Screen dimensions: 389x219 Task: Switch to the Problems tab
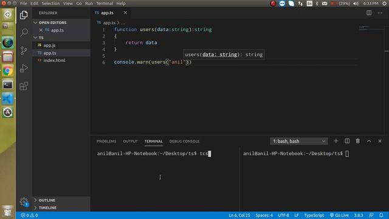coord(106,141)
